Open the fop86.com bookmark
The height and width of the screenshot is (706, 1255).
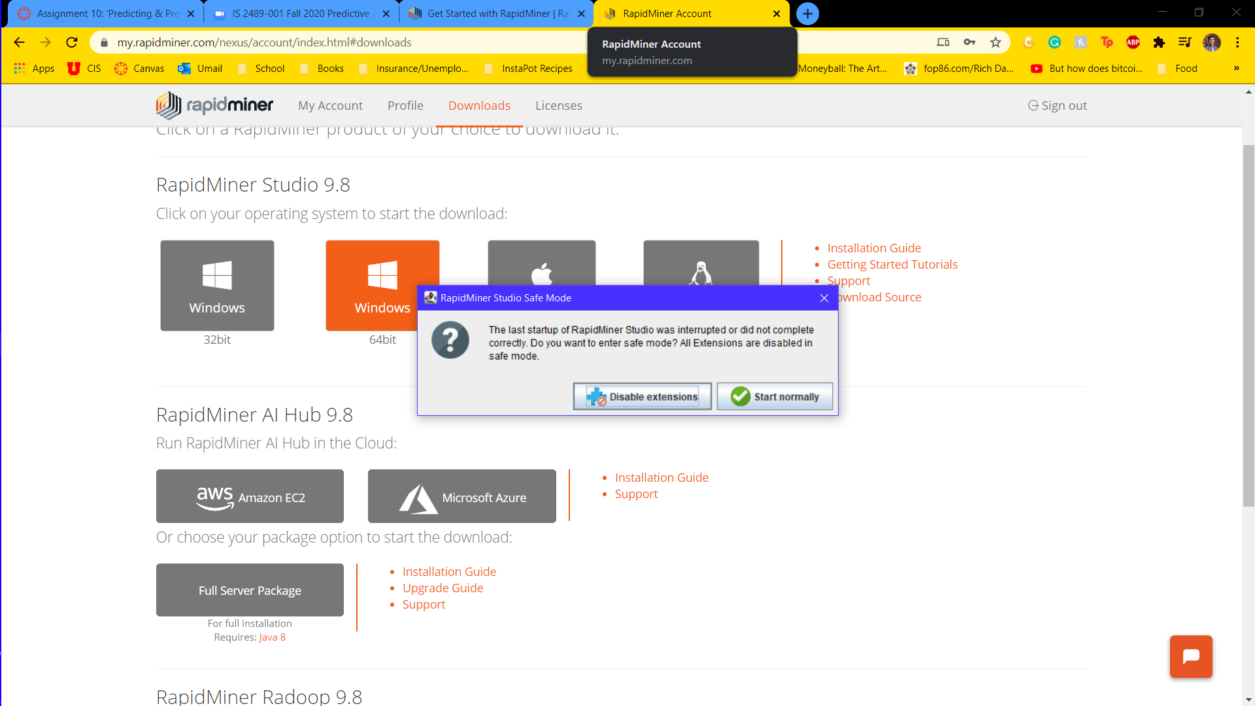[959, 69]
